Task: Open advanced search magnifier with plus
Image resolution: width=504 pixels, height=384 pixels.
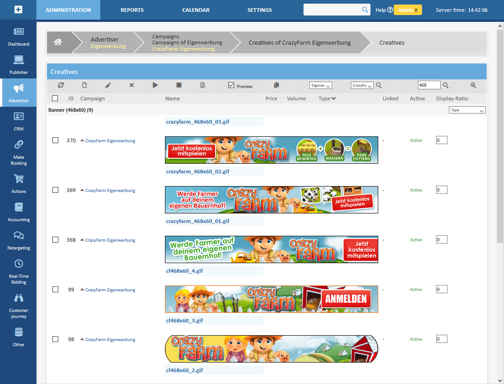Action: coord(473,85)
